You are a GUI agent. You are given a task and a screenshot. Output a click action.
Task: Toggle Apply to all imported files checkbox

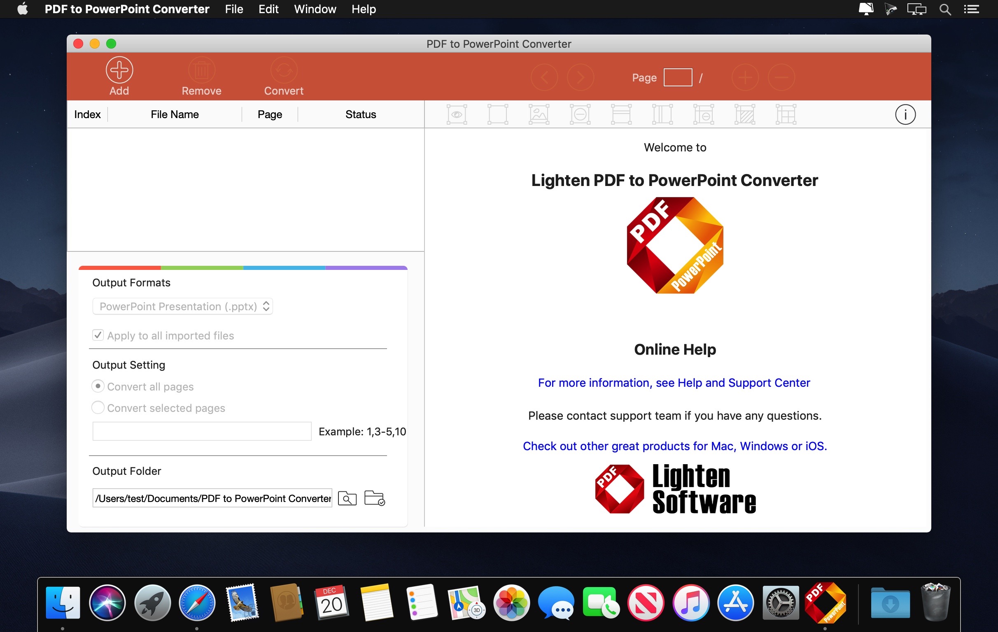pos(98,335)
